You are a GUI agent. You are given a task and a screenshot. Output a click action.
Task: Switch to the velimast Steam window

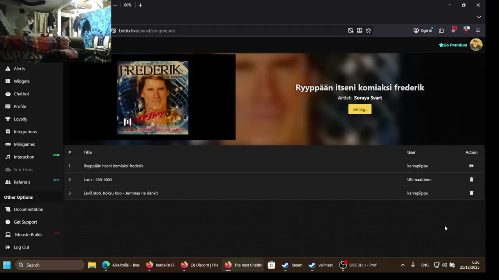point(321,265)
